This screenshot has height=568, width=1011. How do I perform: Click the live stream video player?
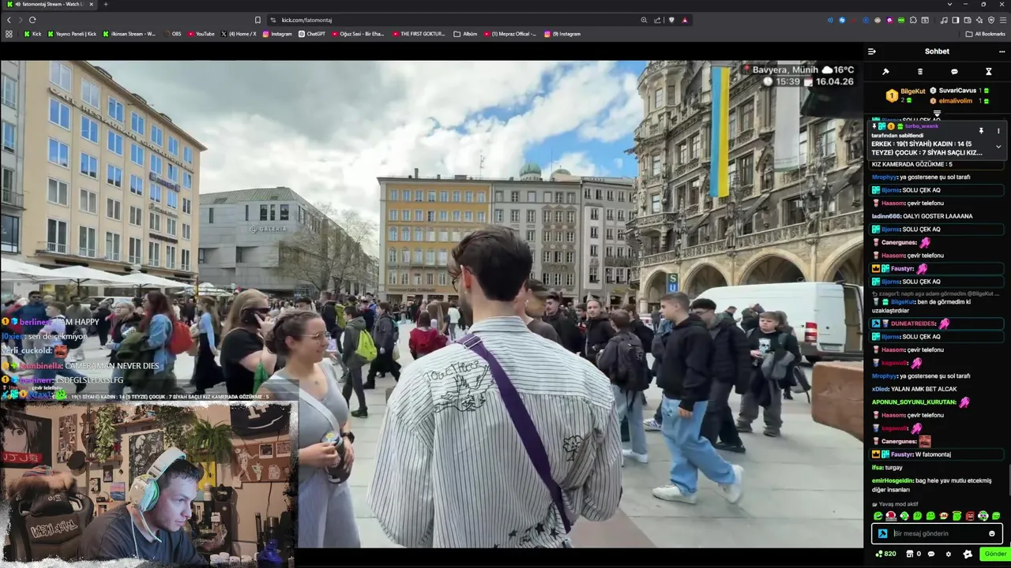tap(432, 304)
